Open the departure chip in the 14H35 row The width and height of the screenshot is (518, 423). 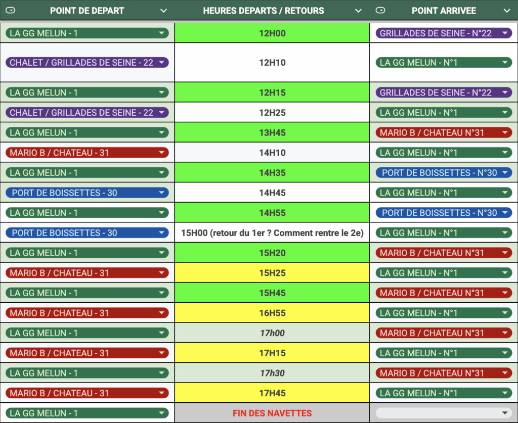click(87, 172)
